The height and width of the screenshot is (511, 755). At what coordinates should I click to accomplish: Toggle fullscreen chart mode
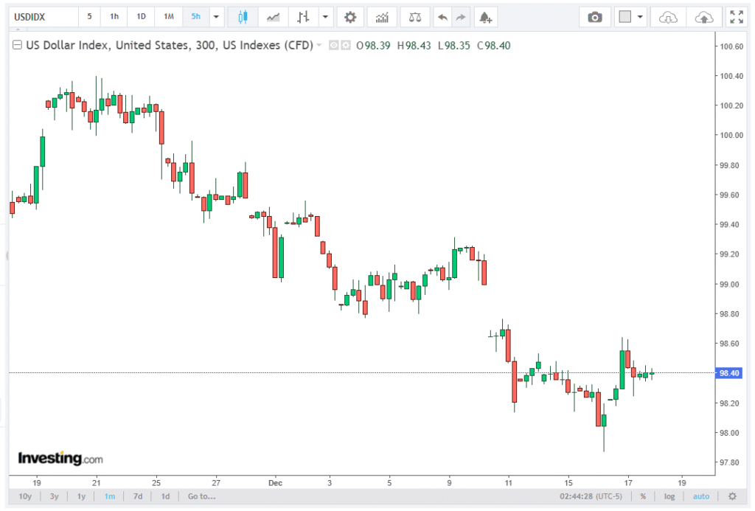735,17
